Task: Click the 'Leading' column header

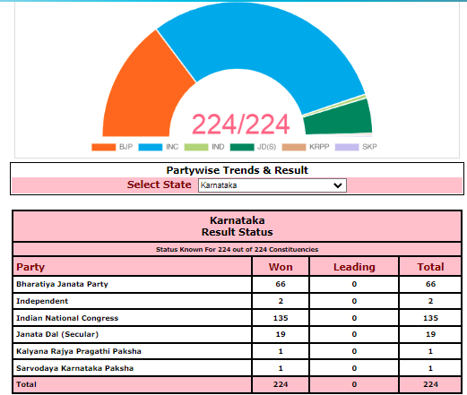Action: click(x=354, y=267)
